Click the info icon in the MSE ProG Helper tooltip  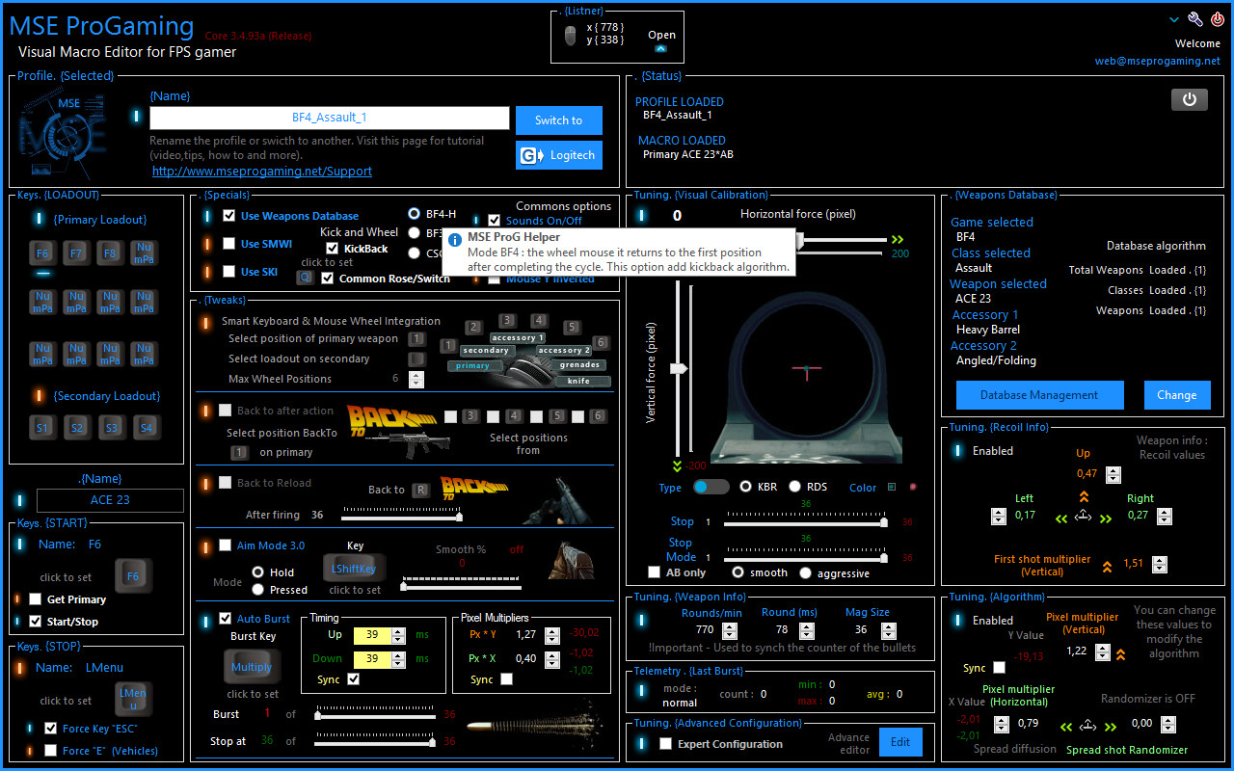click(x=455, y=238)
